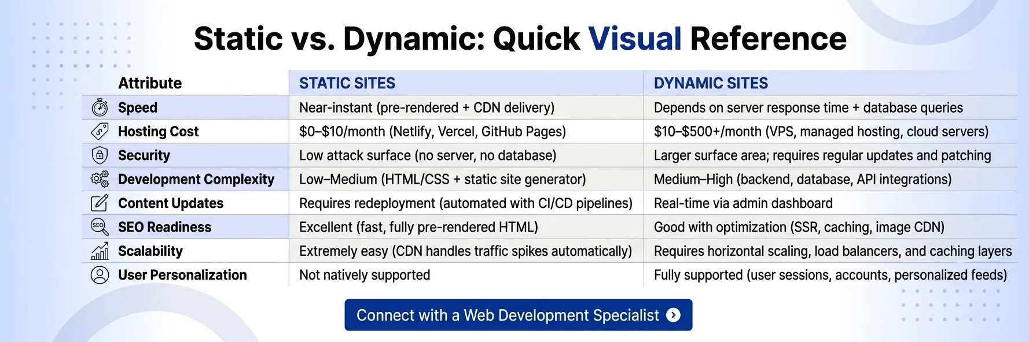Click Extremely easy CDN handles traffic cell
The height and width of the screenshot is (342, 1029).
[465, 251]
